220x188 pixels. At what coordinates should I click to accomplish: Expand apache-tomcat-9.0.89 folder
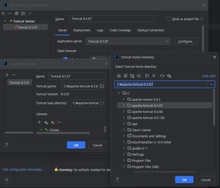tap(124, 111)
